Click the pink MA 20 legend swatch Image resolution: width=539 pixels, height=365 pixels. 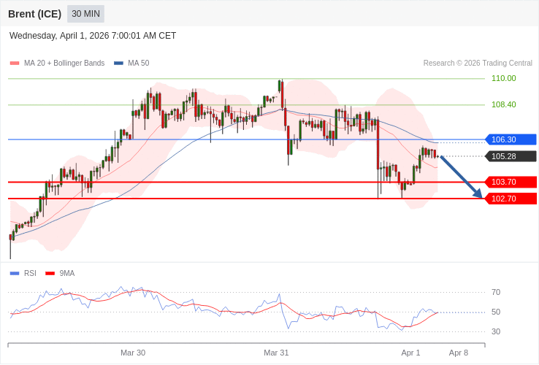pyautogui.click(x=15, y=64)
